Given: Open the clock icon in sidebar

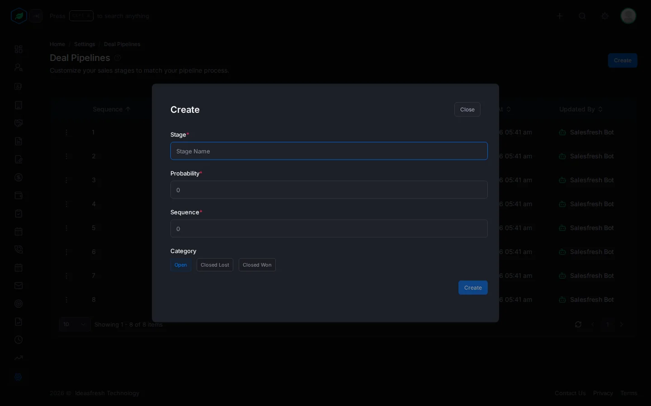Looking at the screenshot, I should (x=19, y=340).
